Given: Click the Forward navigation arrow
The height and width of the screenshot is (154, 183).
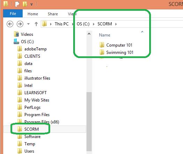Looking at the screenshot, I should pos(20,24).
